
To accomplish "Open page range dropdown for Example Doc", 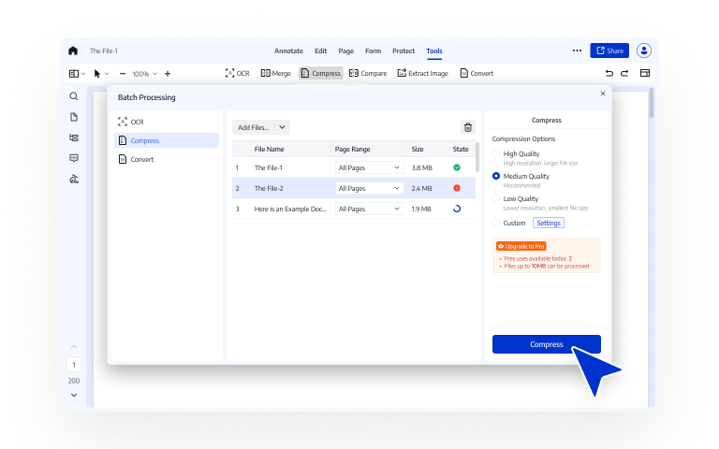I will point(369,209).
